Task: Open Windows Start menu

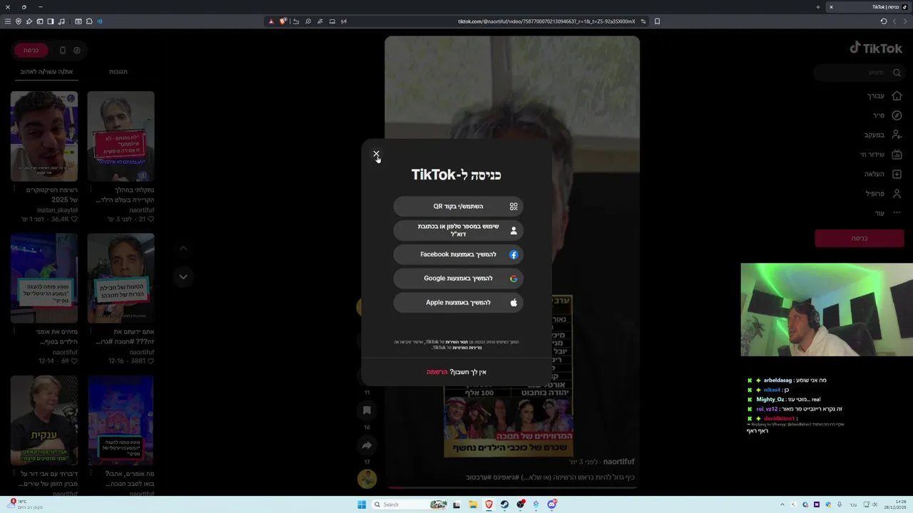Action: click(362, 504)
